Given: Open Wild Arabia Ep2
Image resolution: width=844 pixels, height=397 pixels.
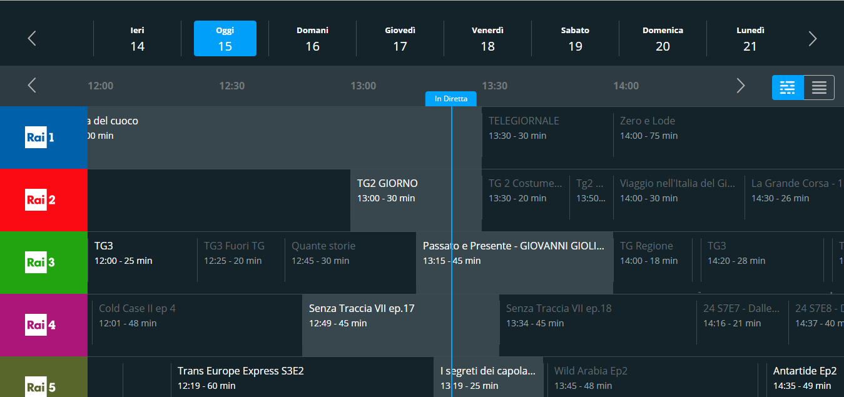Looking at the screenshot, I should (653, 377).
